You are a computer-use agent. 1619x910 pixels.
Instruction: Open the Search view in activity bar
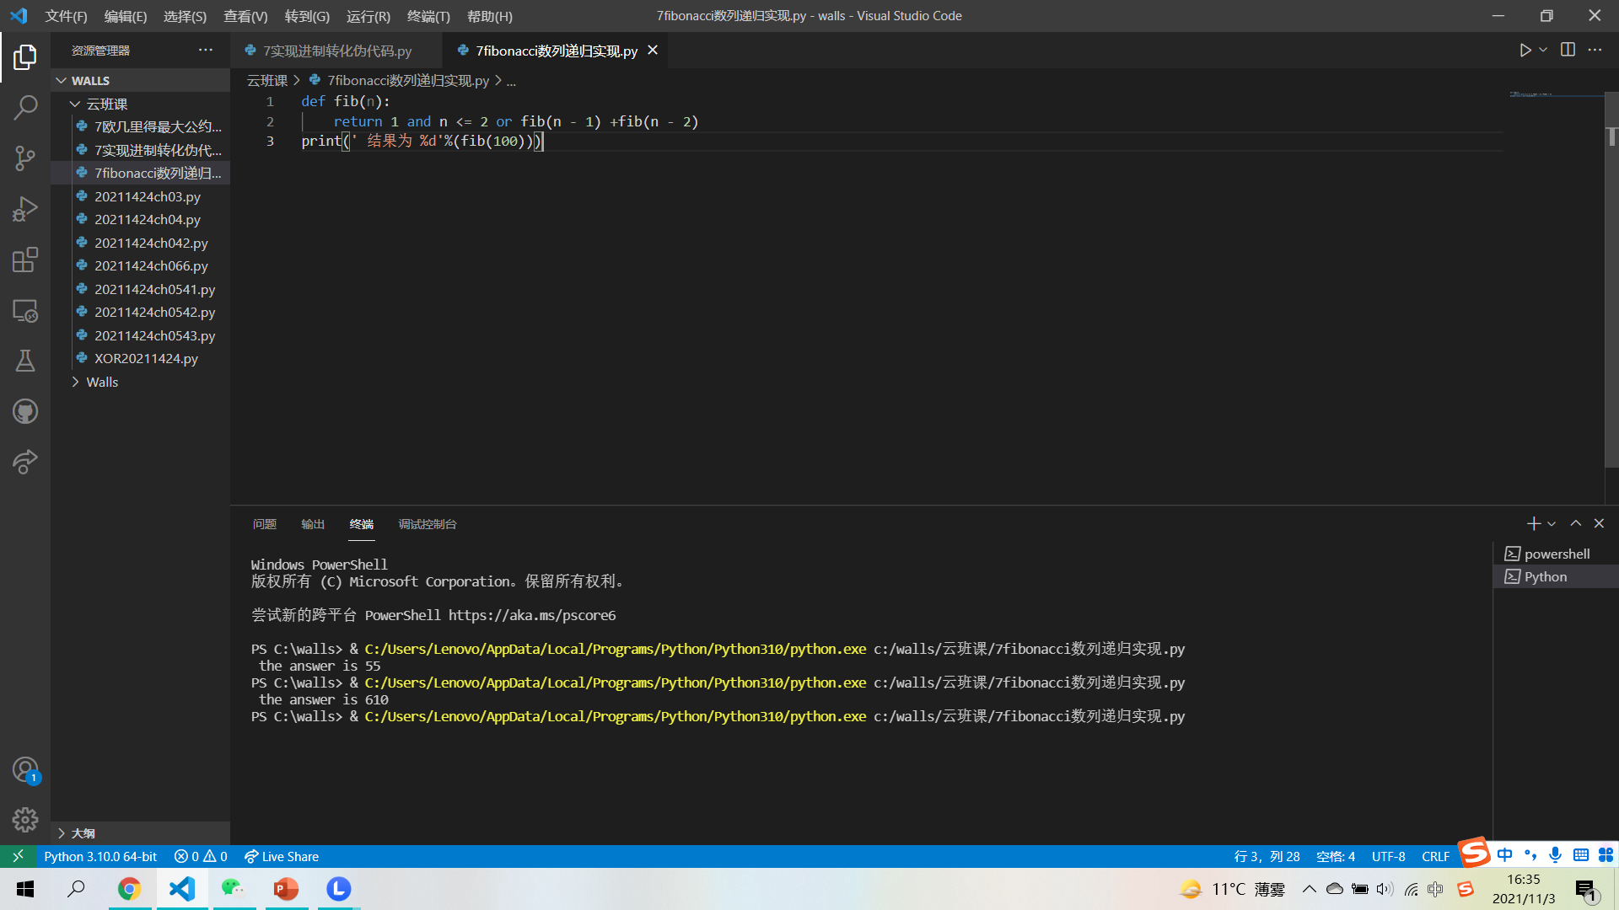point(25,107)
